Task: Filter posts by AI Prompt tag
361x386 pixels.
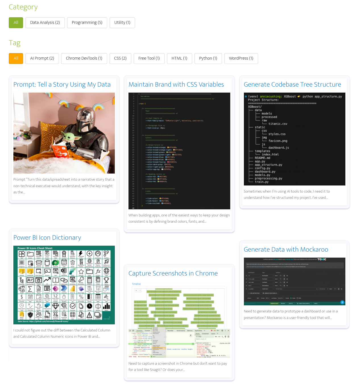Action: pos(42,59)
